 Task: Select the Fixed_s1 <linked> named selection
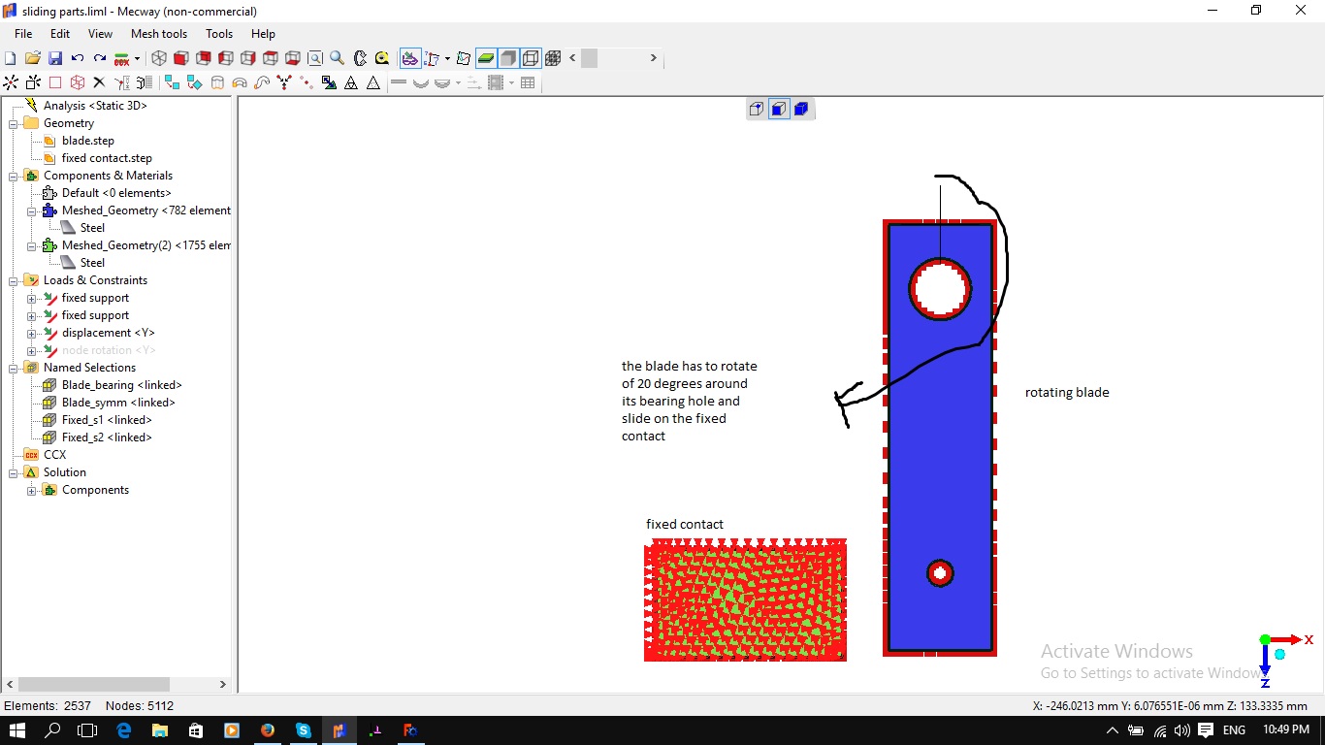pyautogui.click(x=107, y=420)
